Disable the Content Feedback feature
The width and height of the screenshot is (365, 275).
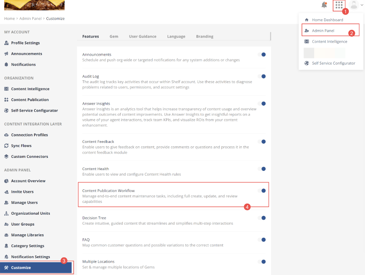coord(263,141)
